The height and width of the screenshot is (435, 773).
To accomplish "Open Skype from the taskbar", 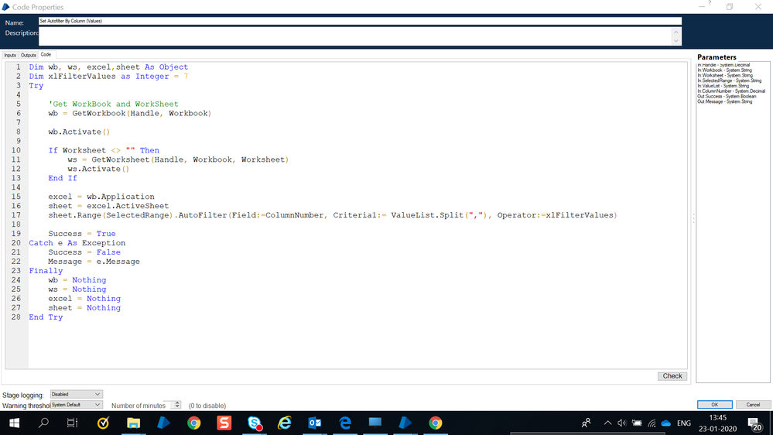I will pyautogui.click(x=255, y=423).
